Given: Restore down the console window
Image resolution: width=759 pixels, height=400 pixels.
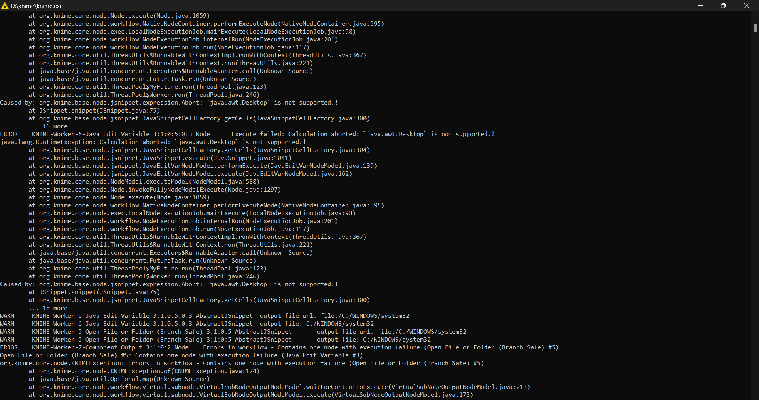Looking at the screenshot, I should coord(723,6).
